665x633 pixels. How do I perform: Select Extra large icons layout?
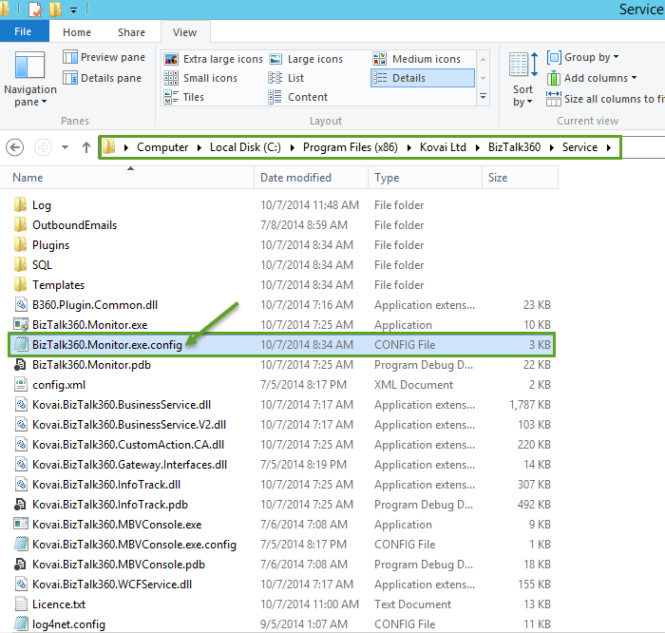click(x=214, y=59)
